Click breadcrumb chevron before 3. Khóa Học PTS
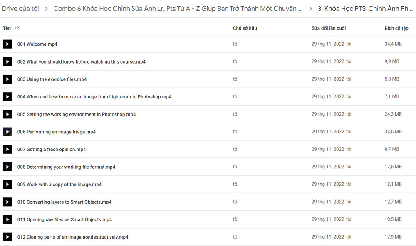 [x=310, y=9]
